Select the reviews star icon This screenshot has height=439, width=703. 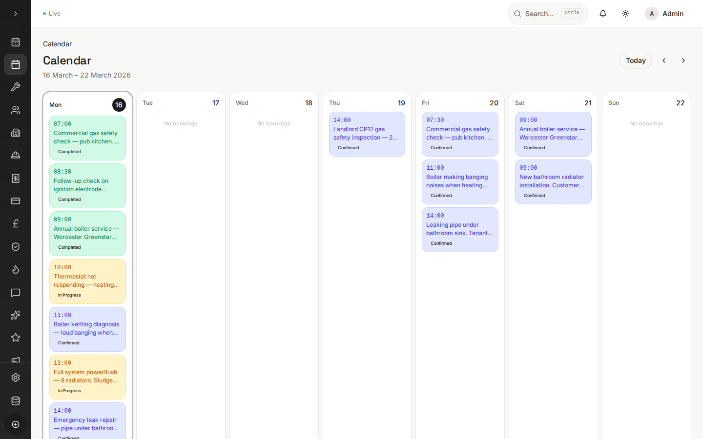(x=15, y=337)
